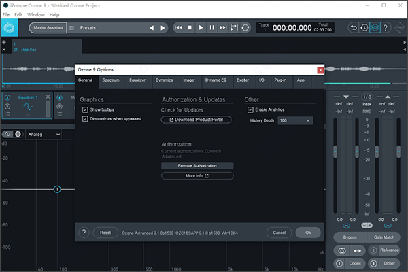
Task: Switch to the Spectrum tab
Action: (x=110, y=80)
